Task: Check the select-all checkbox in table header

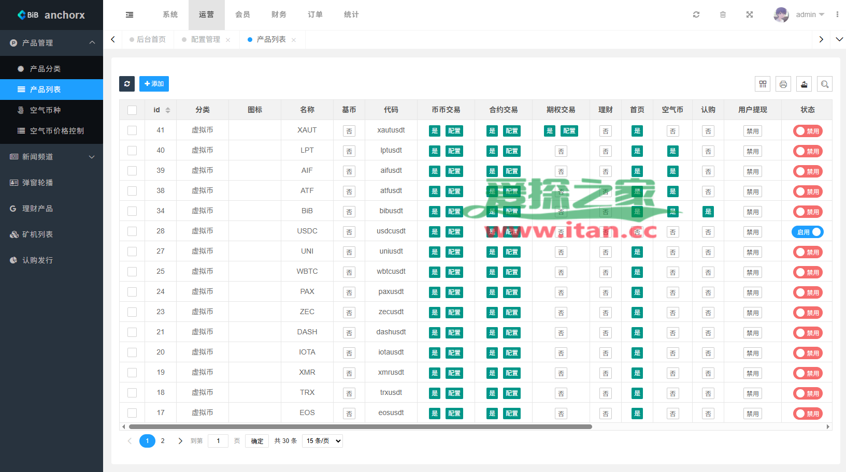Action: (x=132, y=110)
